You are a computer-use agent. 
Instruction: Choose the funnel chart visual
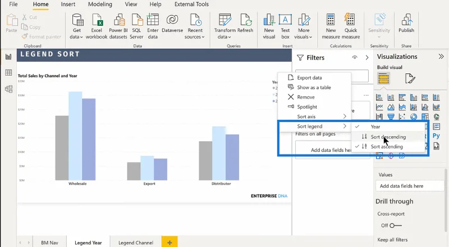[x=391, y=116]
